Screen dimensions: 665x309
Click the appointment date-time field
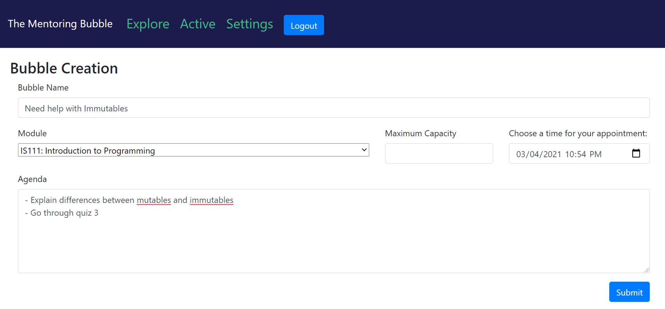(579, 153)
